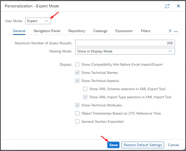Enable Show XML Schema selection checkbox
Image resolution: width=186 pixels, height=151 pixels.
point(85,89)
